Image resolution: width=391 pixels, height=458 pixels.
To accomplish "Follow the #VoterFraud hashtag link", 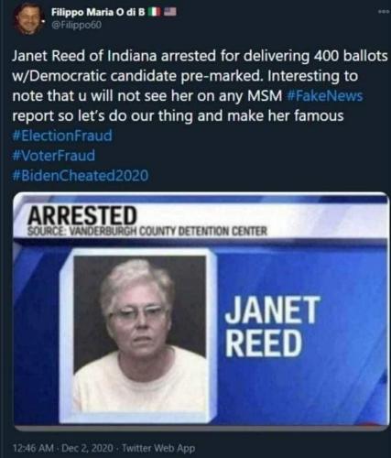I will [54, 156].
